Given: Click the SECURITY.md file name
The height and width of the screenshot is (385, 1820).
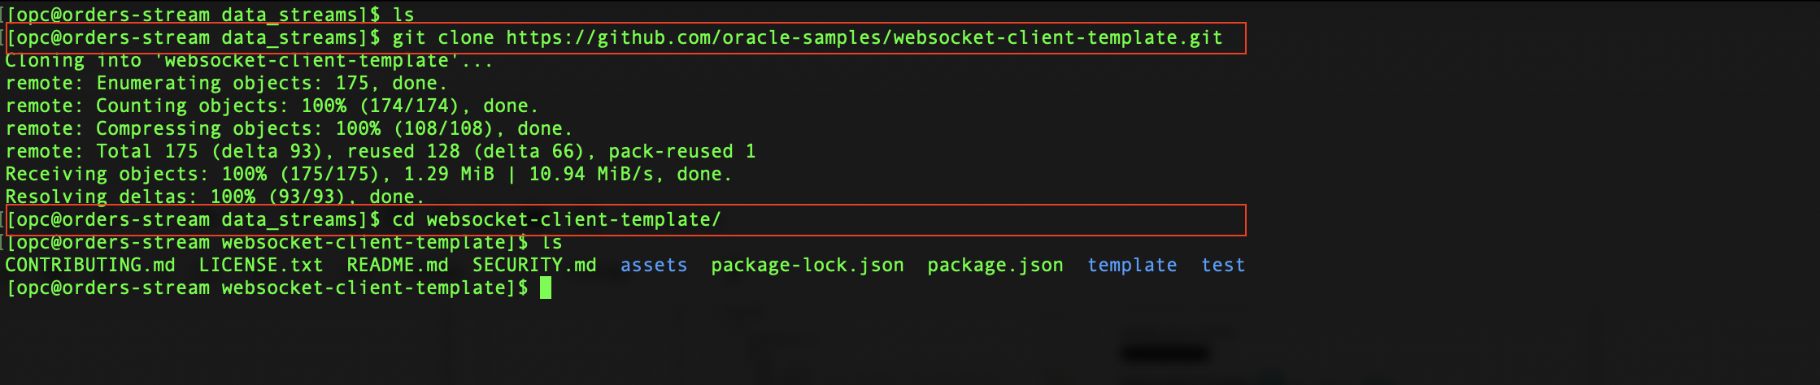Looking at the screenshot, I should [x=534, y=266].
